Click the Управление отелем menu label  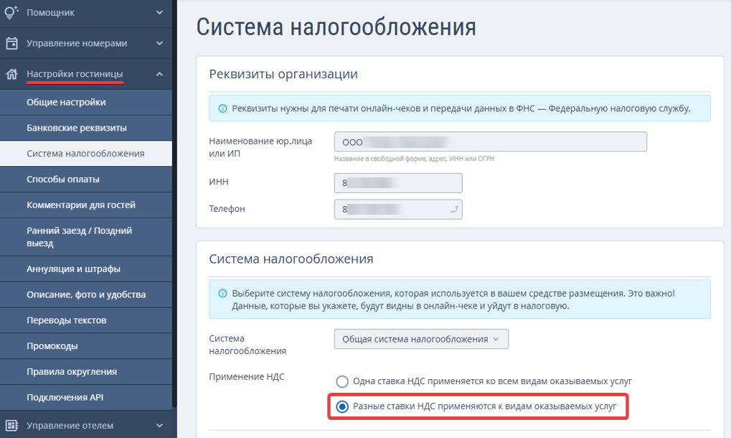tap(70, 425)
